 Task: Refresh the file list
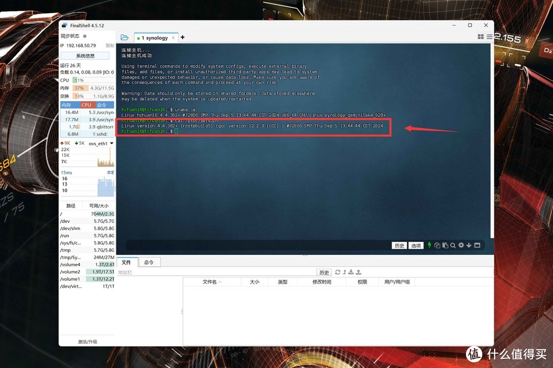[337, 272]
